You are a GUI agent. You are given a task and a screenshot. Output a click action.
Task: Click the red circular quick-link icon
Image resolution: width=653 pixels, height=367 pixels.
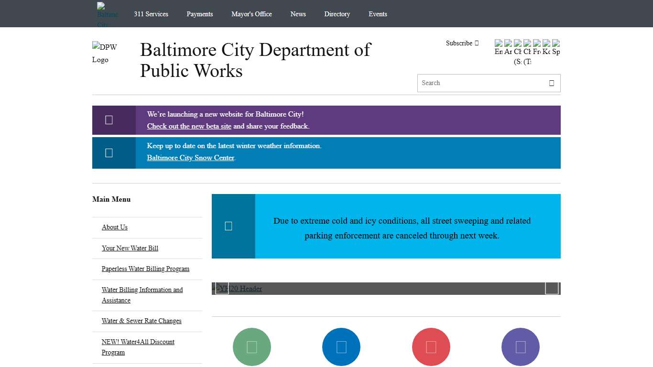click(431, 346)
